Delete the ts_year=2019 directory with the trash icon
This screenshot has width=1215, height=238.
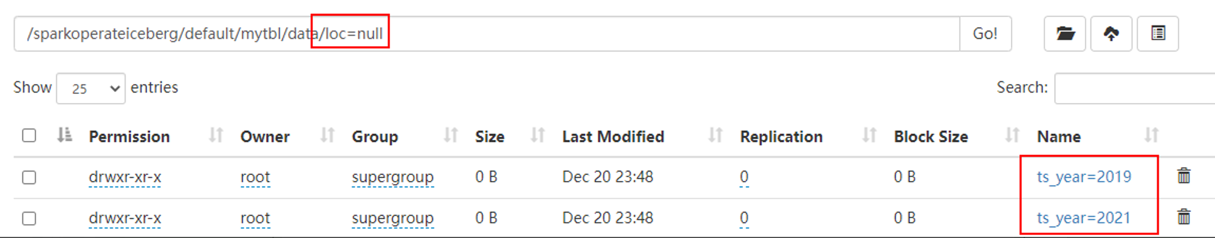point(1183,176)
